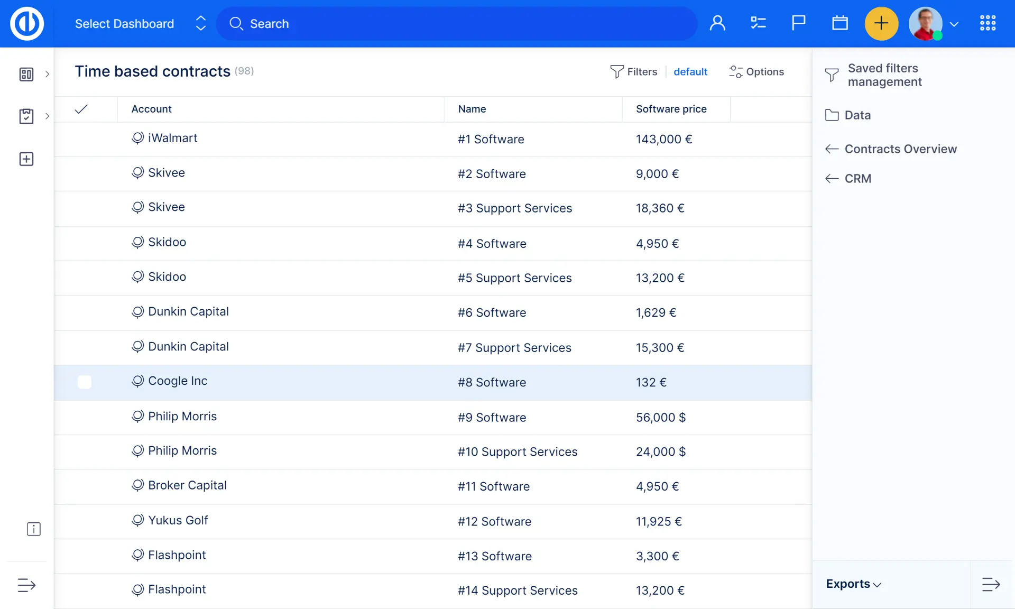
Task: Open the Options button
Action: tap(756, 72)
